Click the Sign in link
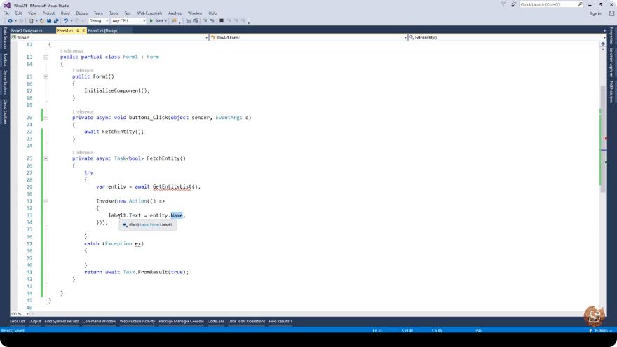The width and height of the screenshot is (617, 347). 595,13
